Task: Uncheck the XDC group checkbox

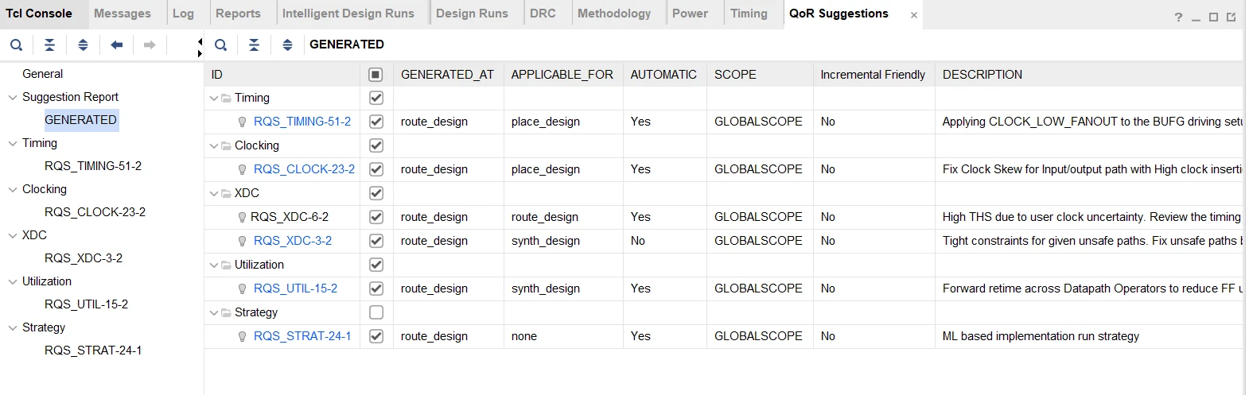Action: [376, 193]
